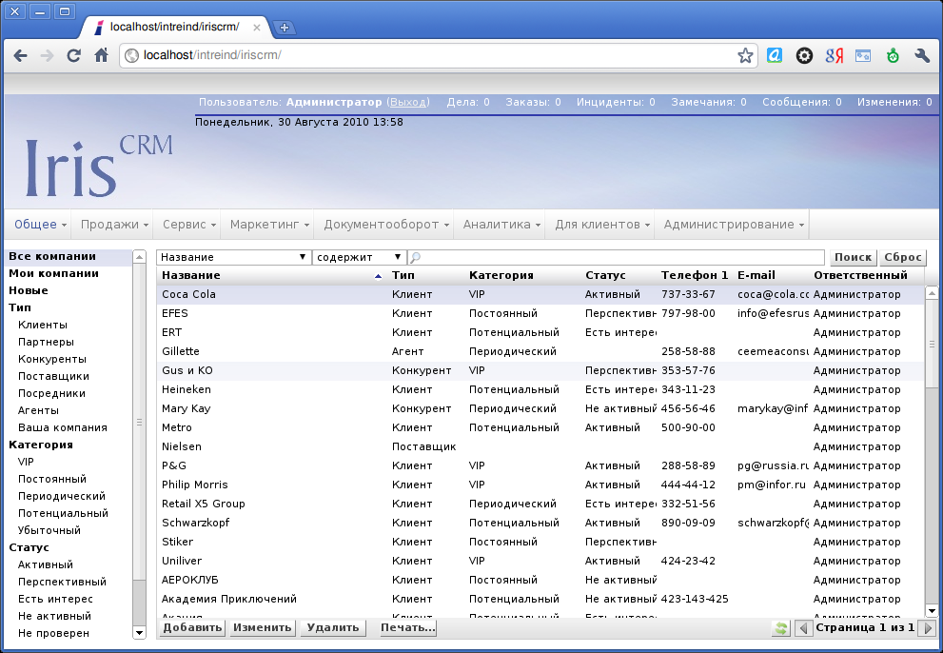The image size is (943, 653).
Task: Select Партнеры in the left filter list
Action: pos(46,342)
